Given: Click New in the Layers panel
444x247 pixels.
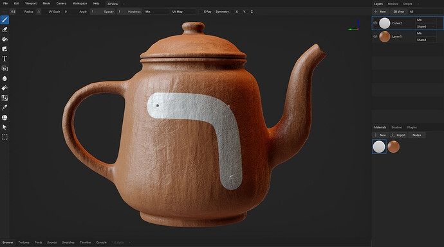Looking at the screenshot, I should [x=380, y=12].
